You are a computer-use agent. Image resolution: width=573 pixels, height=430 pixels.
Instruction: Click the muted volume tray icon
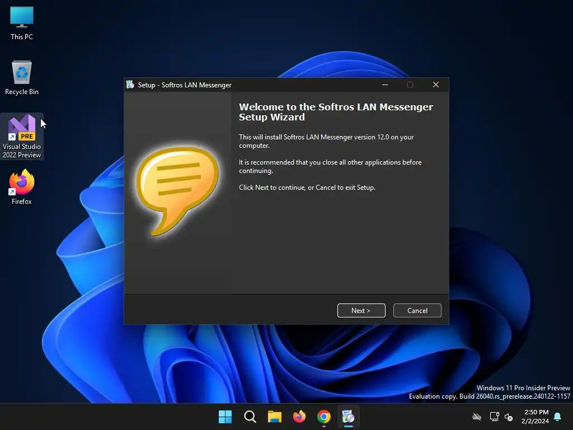pyautogui.click(x=509, y=417)
